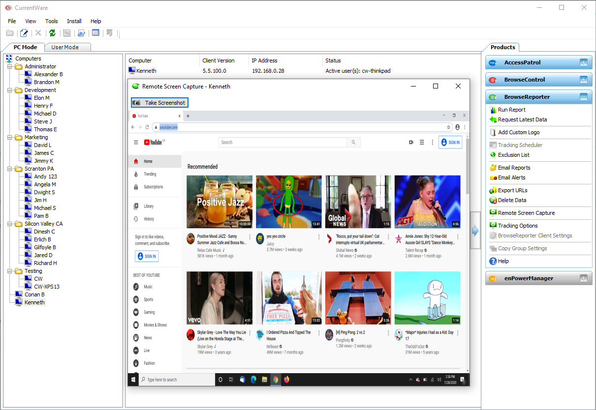Viewport: 596px width, 410px height.
Task: Click the Client Version column header
Action: [219, 60]
